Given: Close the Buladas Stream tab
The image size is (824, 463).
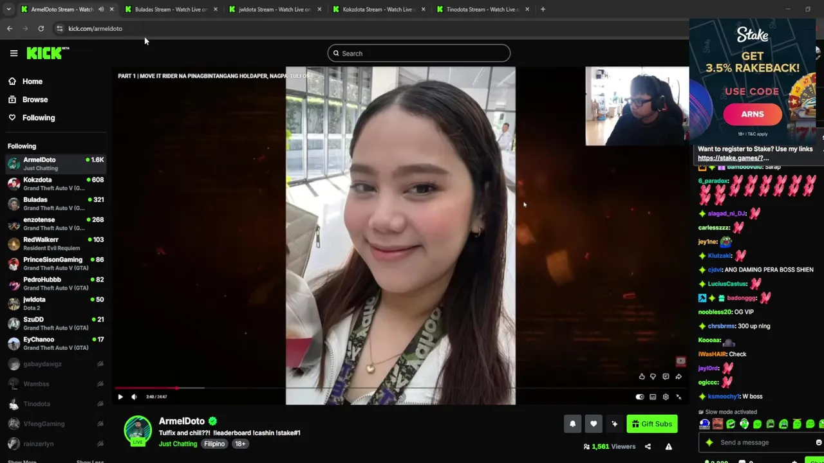Looking at the screenshot, I should click(x=215, y=9).
